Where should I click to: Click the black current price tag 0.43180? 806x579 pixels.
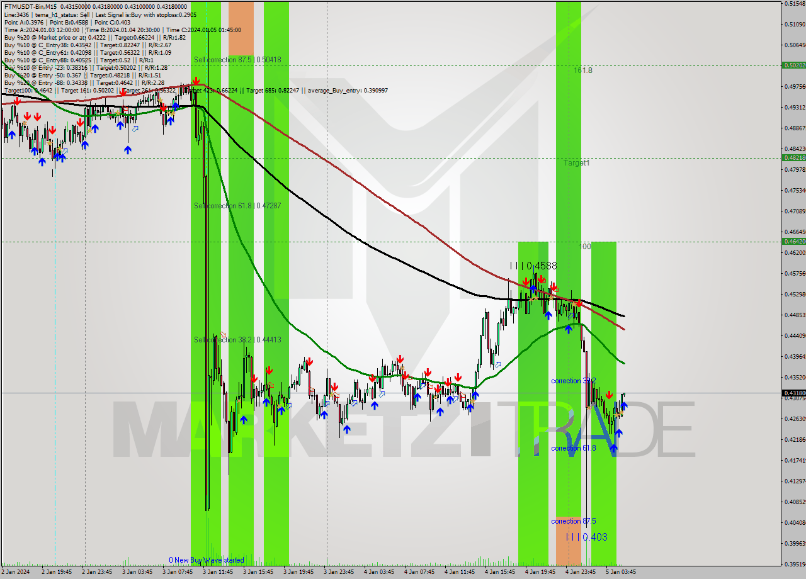(793, 393)
